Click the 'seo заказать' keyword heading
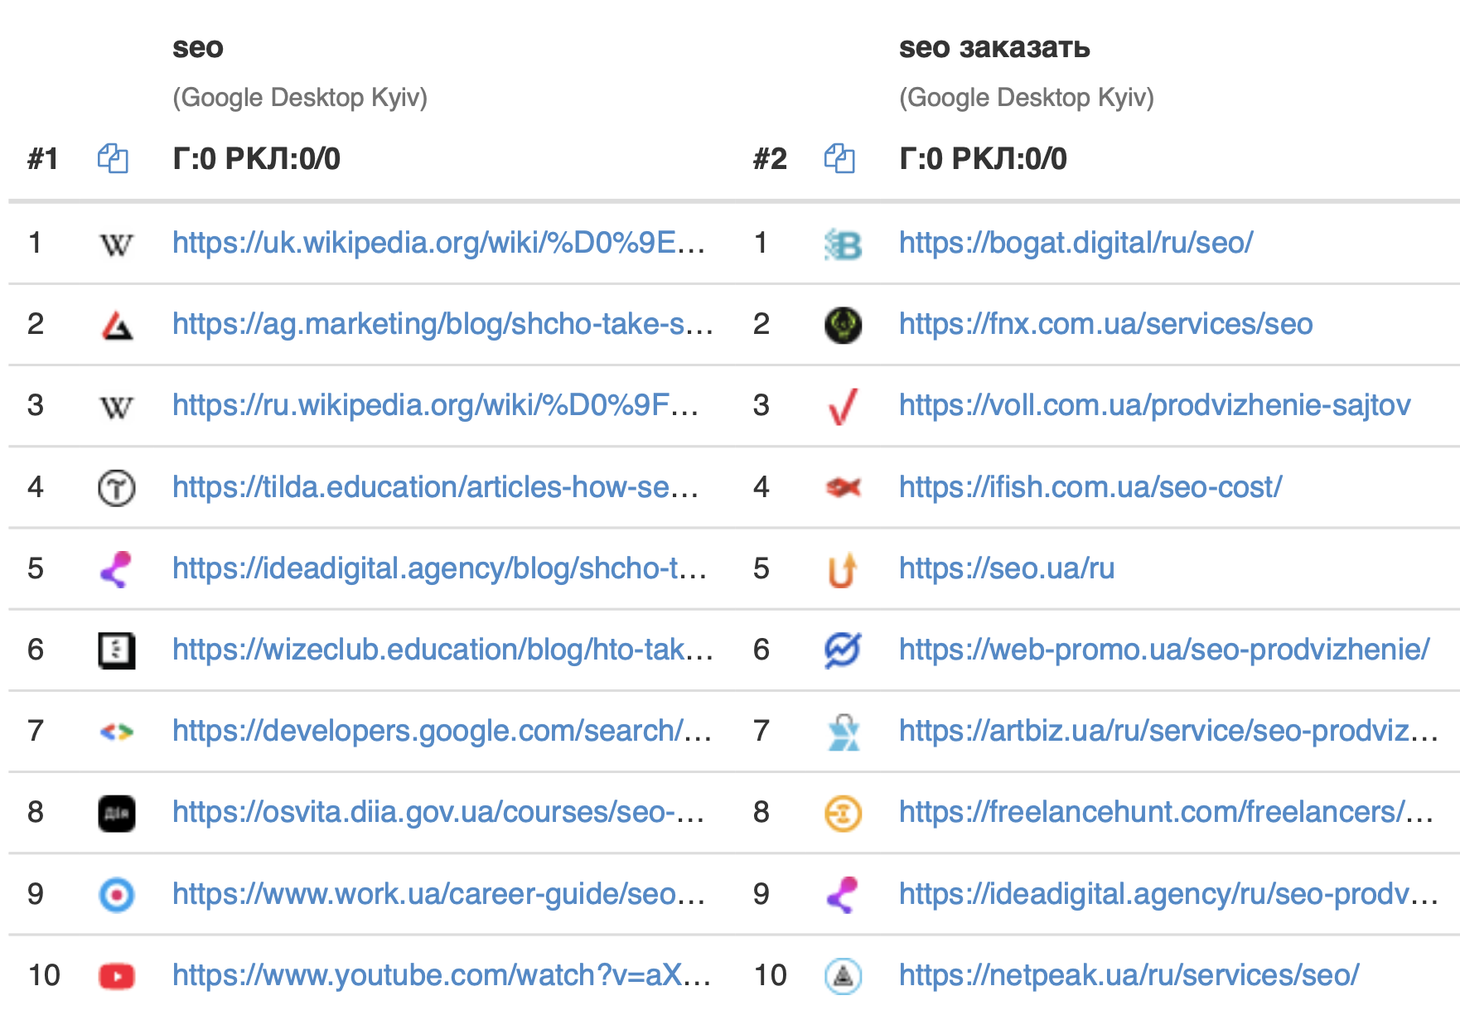1460x1015 pixels. point(993,48)
